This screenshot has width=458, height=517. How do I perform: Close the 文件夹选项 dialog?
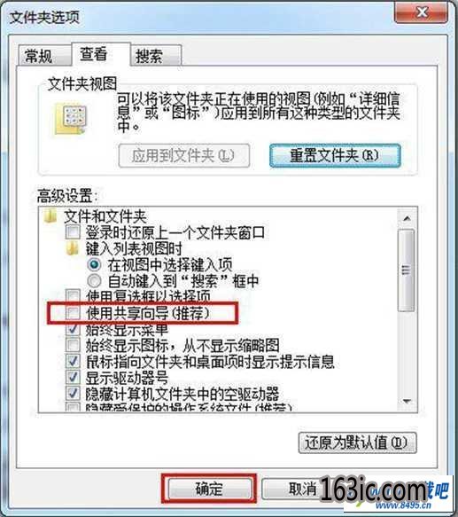coord(422,13)
